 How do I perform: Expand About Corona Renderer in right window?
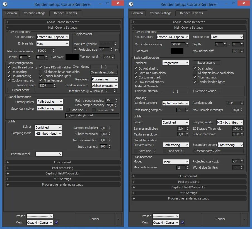tap(189, 22)
